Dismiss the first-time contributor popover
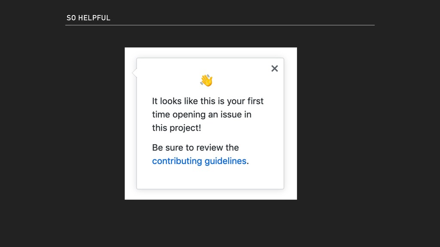The height and width of the screenshot is (247, 440). click(x=275, y=69)
